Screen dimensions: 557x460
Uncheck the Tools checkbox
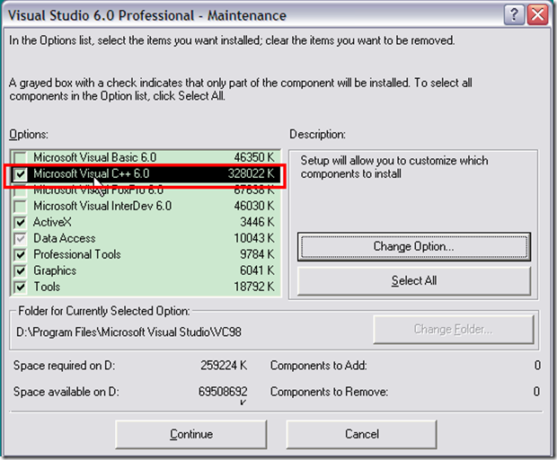(21, 287)
